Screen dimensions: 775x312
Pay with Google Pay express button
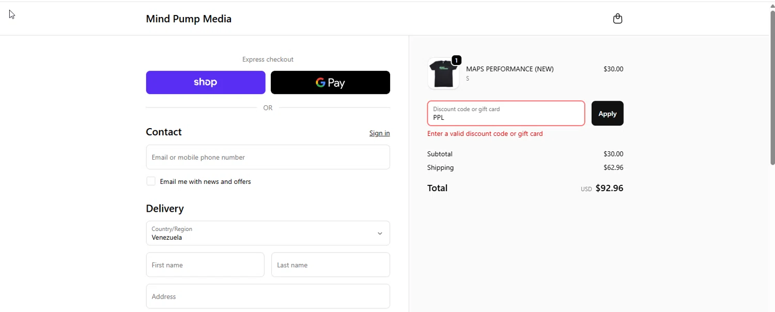point(330,83)
